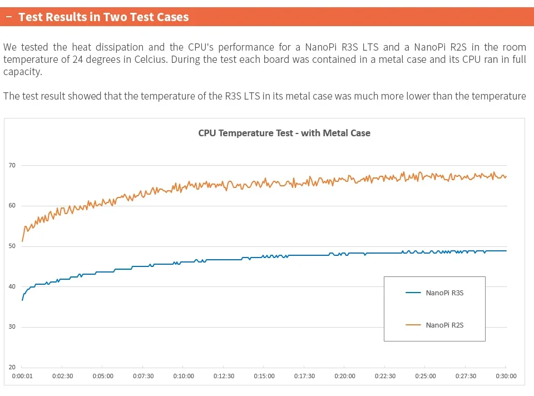This screenshot has height=396, width=534.
Task: Click the 50 label on the temperature axis
Action: (12, 246)
